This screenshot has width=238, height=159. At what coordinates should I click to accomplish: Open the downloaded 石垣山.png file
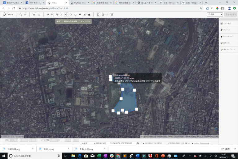point(49,149)
